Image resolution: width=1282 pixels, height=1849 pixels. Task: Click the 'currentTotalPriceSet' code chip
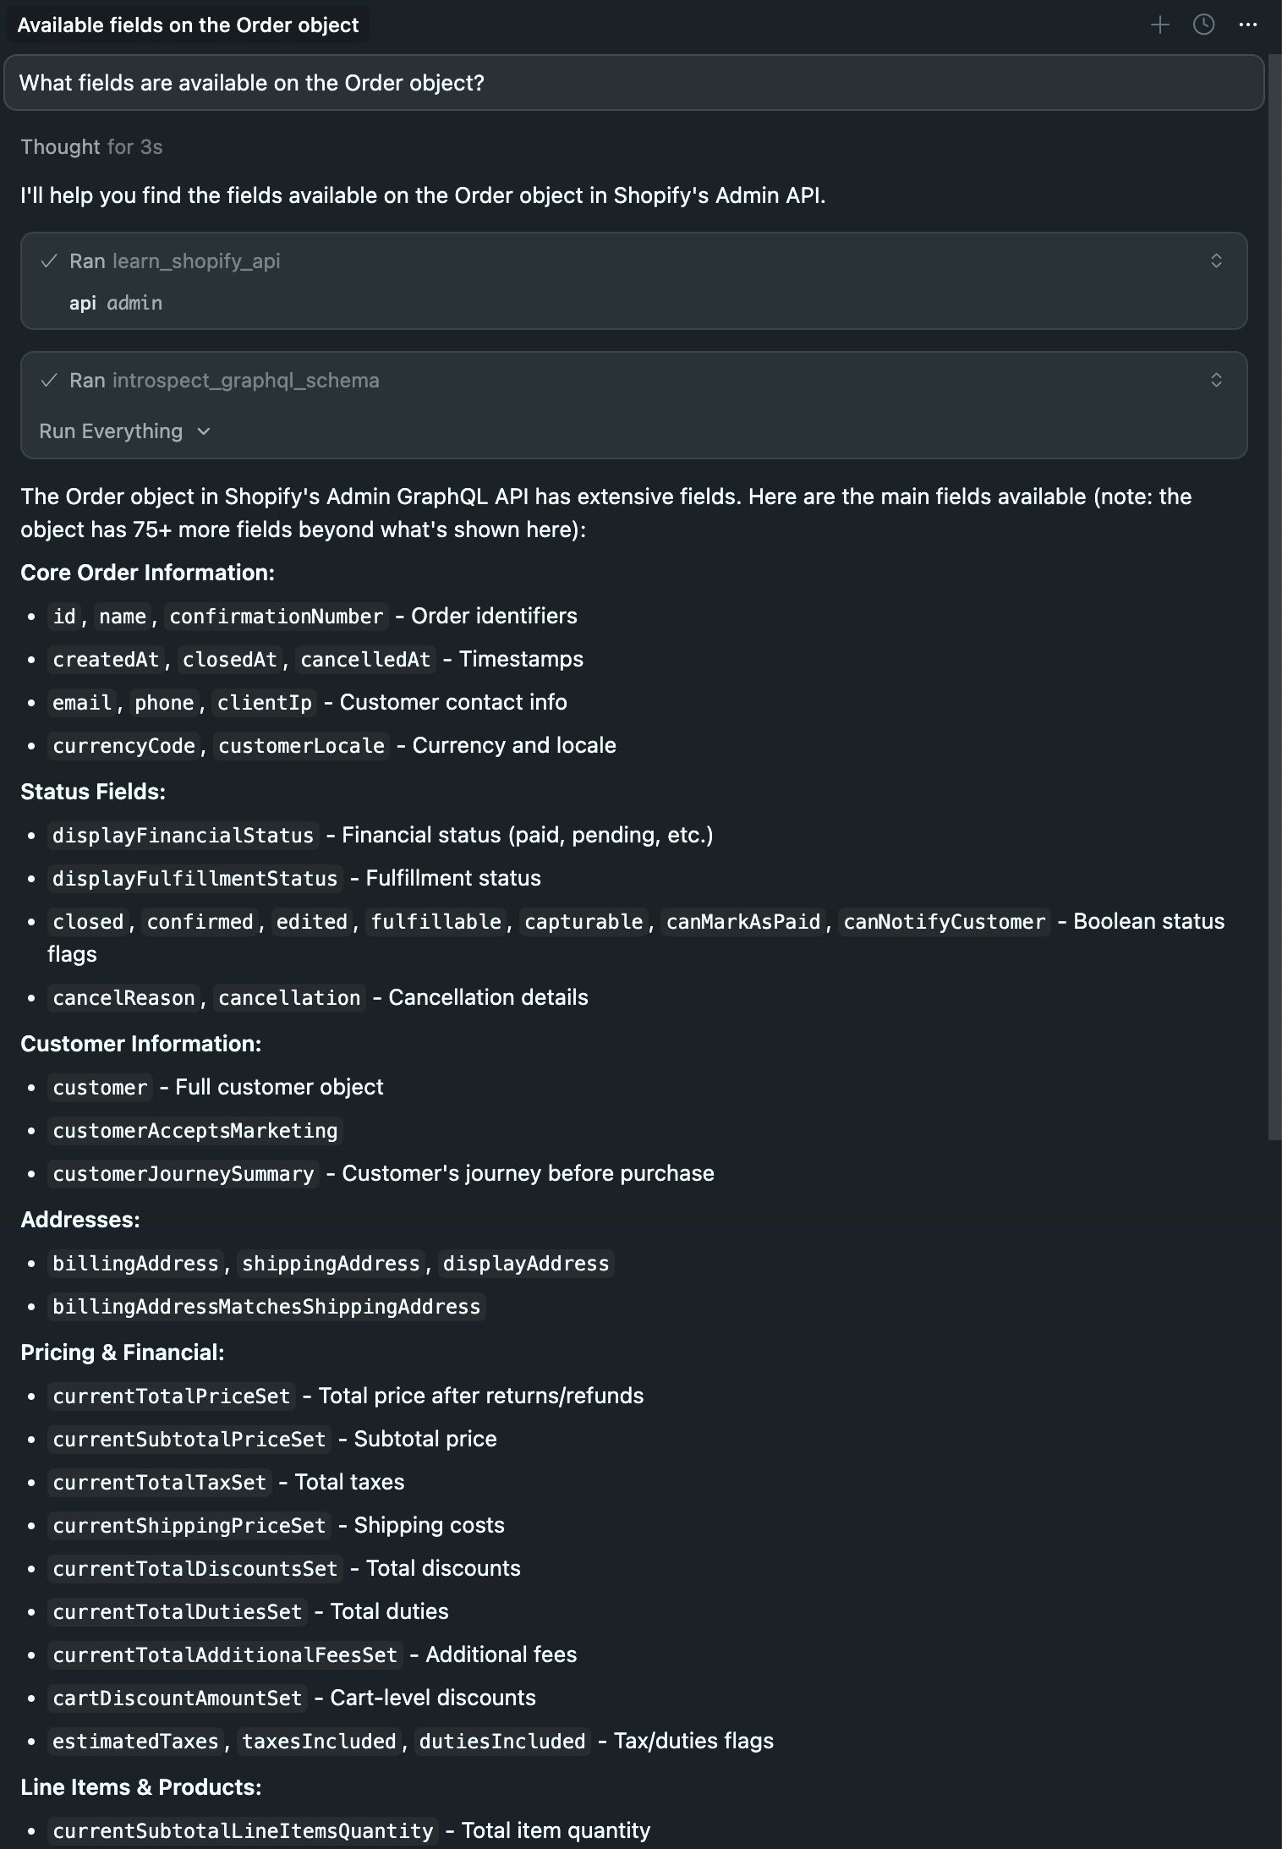click(x=171, y=1396)
